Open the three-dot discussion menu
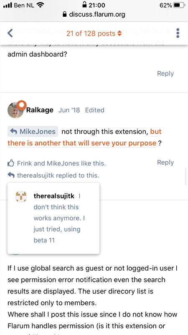Screen dimensions: 188x335 tap(178, 33)
